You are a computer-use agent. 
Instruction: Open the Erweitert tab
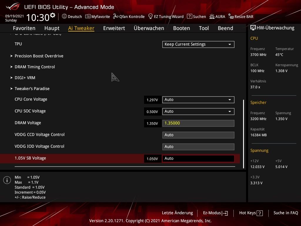pos(114,28)
